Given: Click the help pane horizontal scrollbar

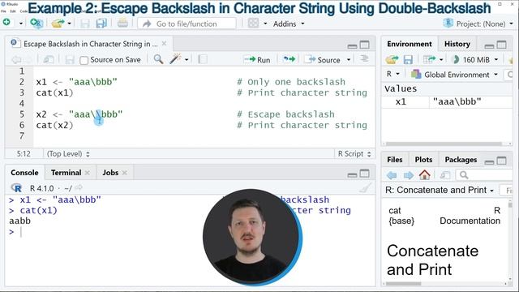Looking at the screenshot, I should click(x=404, y=283).
